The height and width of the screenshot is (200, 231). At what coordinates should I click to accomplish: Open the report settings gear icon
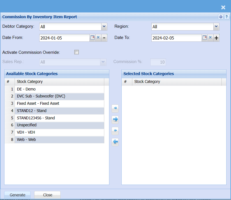(221, 17)
